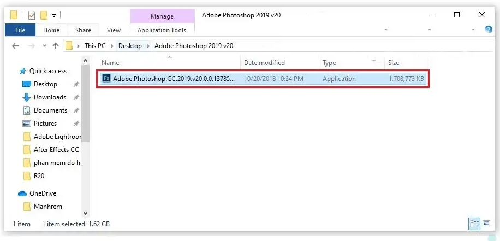This screenshot has width=500, height=241.
Task: Select the OneDrive cloud entry
Action: pyautogui.click(x=42, y=193)
